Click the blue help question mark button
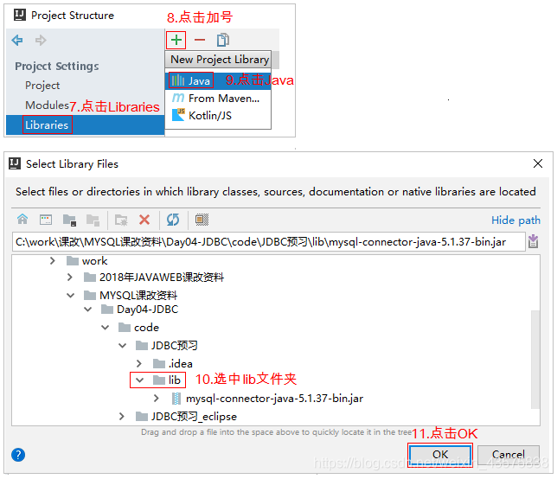557x479 pixels. tap(18, 455)
